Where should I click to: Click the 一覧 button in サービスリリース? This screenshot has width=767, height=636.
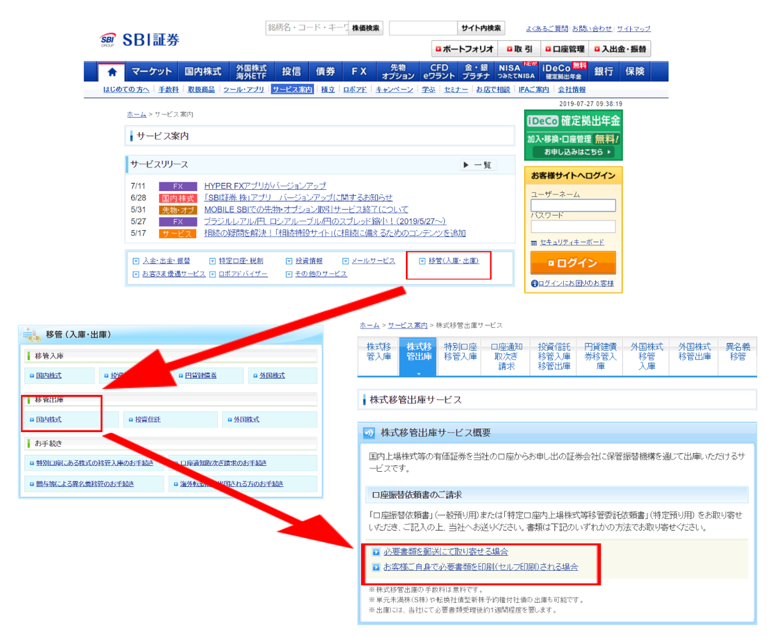[478, 165]
